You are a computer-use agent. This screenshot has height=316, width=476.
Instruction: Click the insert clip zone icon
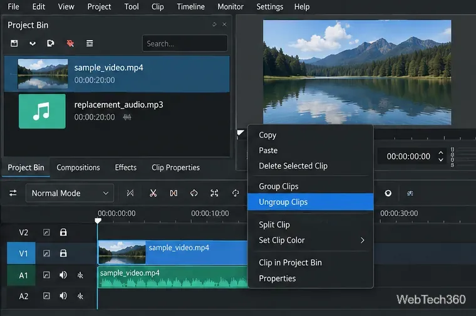coord(194,193)
